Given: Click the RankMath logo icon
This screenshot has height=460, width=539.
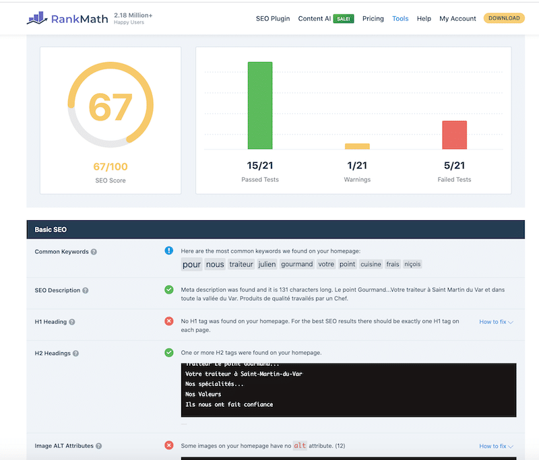Looking at the screenshot, I should (x=36, y=18).
